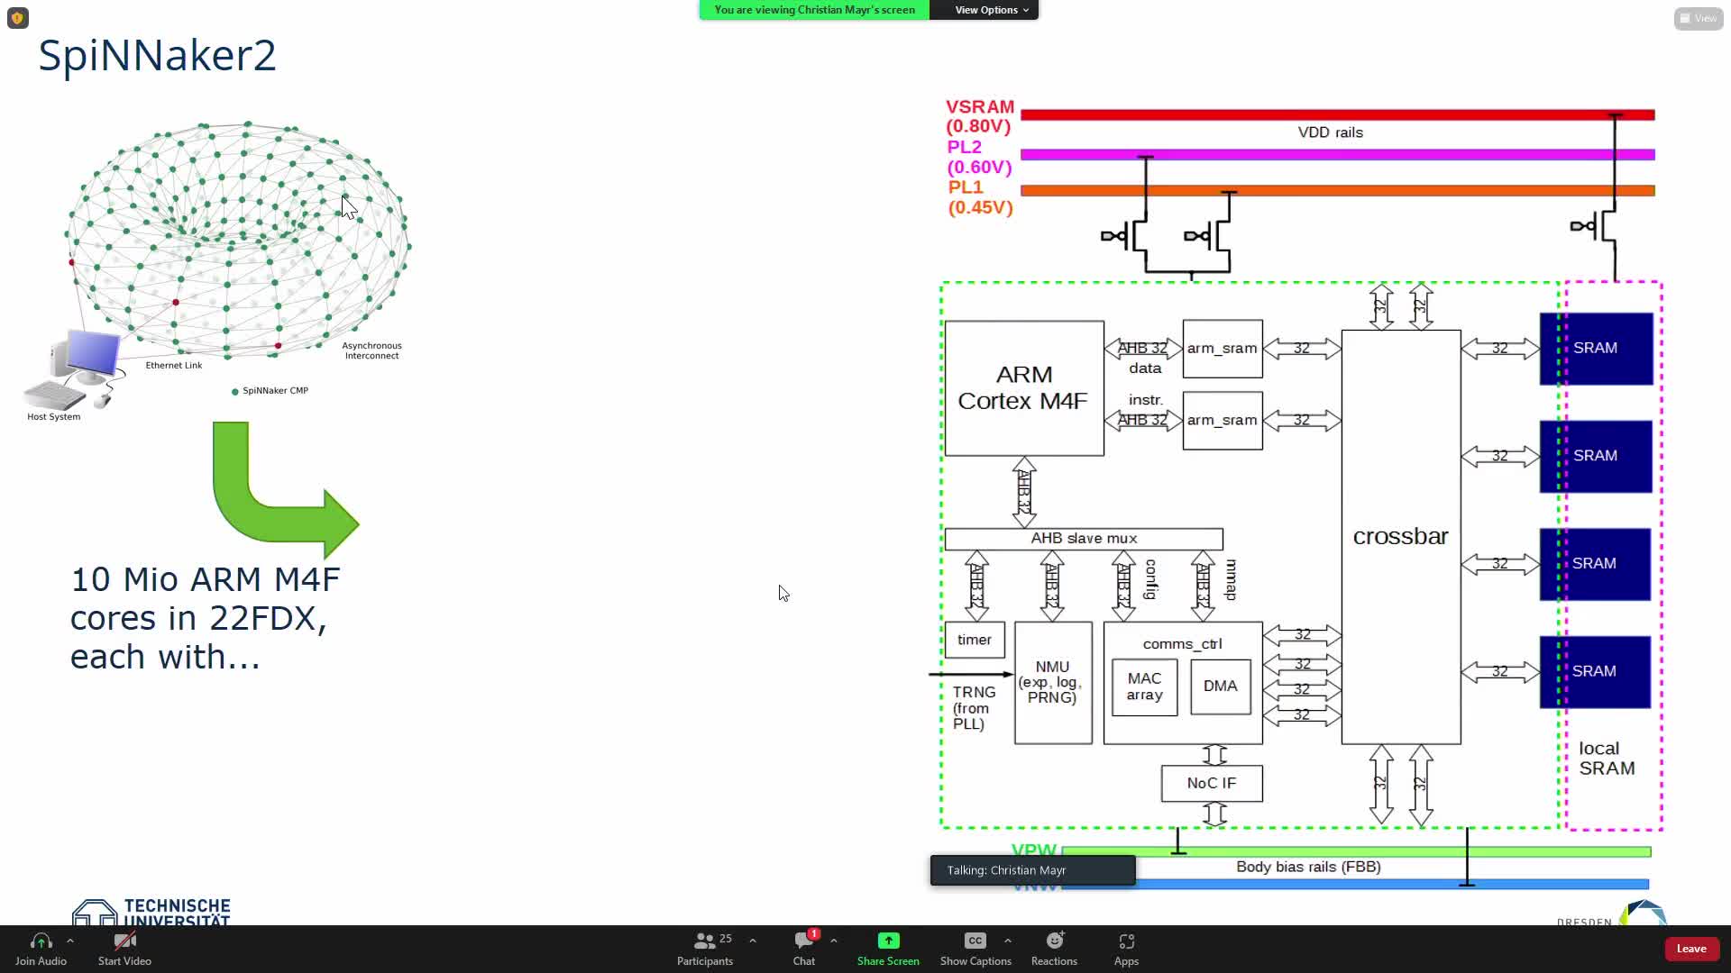
Task: Expand the Participants options caret
Action: tap(753, 941)
